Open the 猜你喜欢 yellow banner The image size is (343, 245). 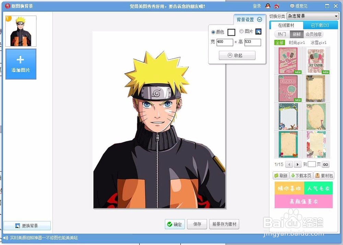click(x=289, y=188)
